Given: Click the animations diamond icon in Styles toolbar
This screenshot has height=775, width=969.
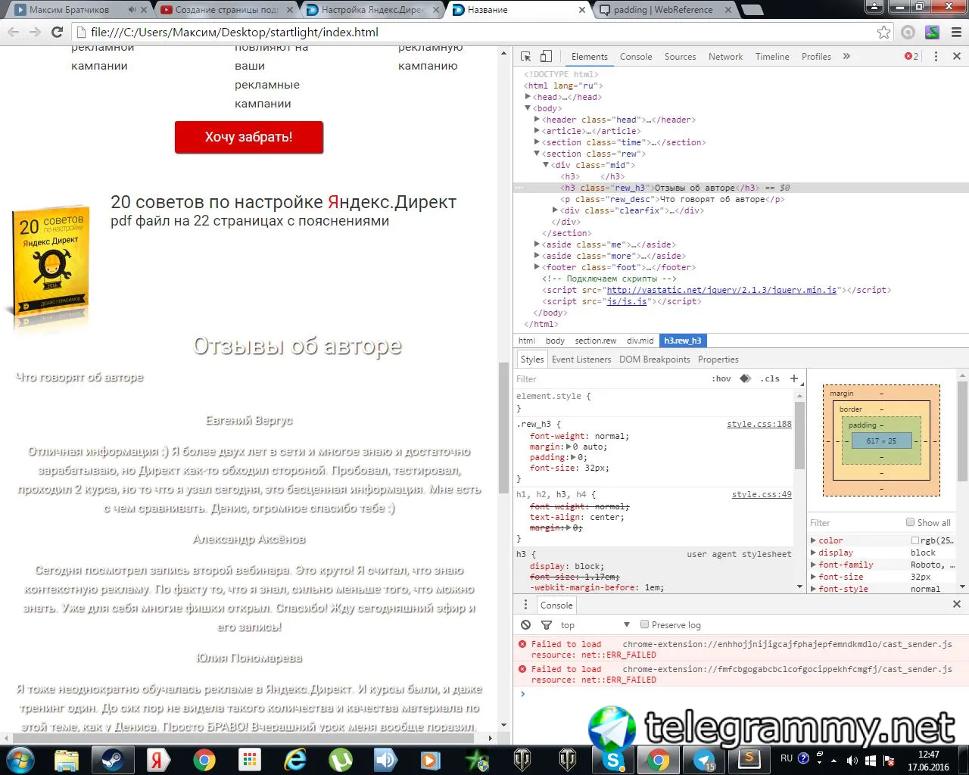Looking at the screenshot, I should [746, 378].
